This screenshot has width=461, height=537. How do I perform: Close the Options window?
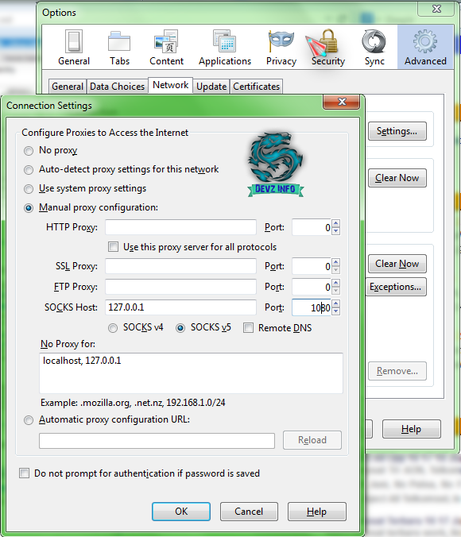coord(436,9)
